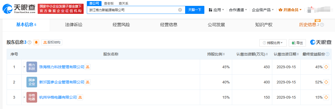Select the 查公司 search tab
The width and height of the screenshot is (335, 109).
point(94,3)
